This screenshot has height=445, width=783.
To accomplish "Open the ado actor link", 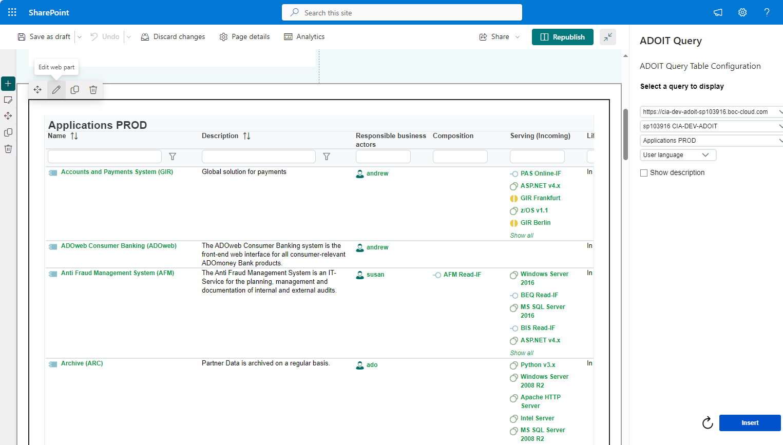I will (x=372, y=365).
